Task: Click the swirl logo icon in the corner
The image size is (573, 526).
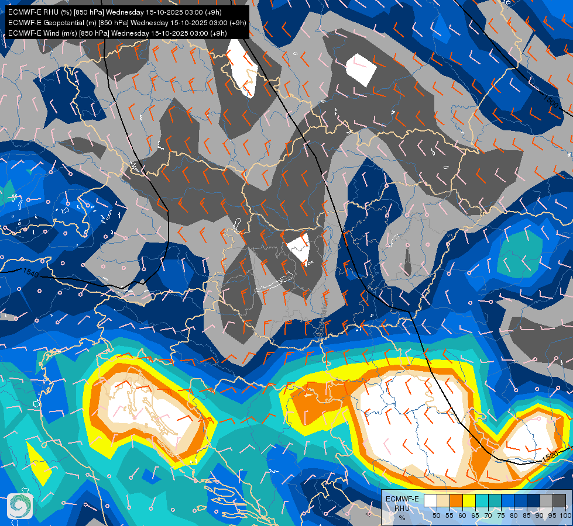Action: (20, 506)
